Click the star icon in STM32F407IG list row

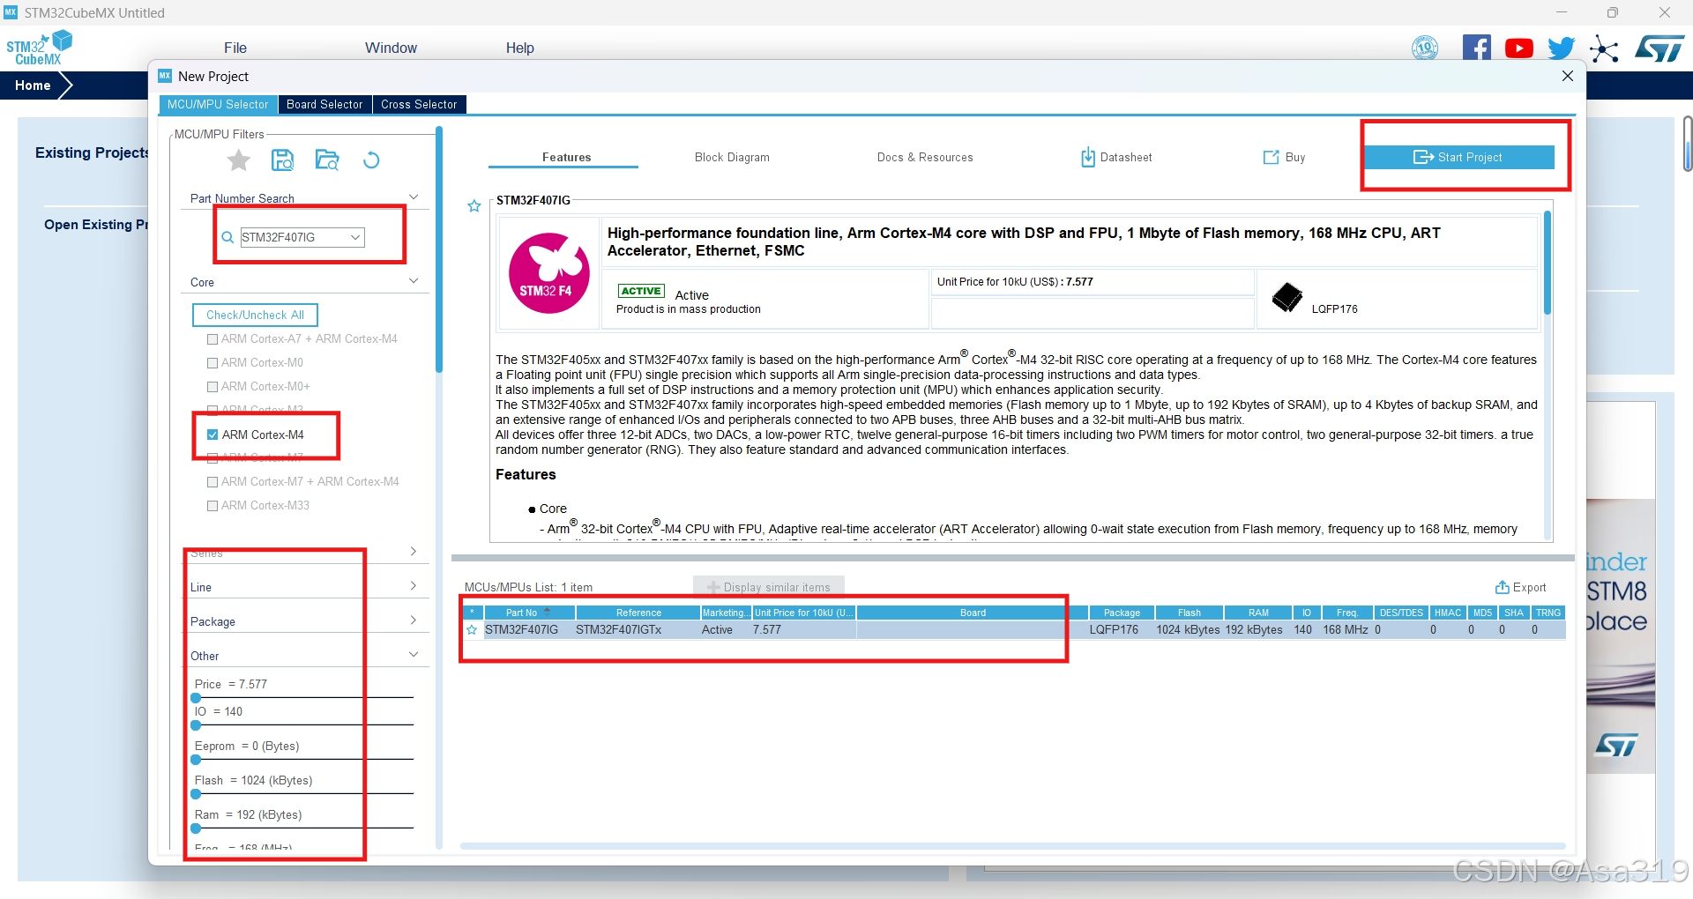(472, 630)
